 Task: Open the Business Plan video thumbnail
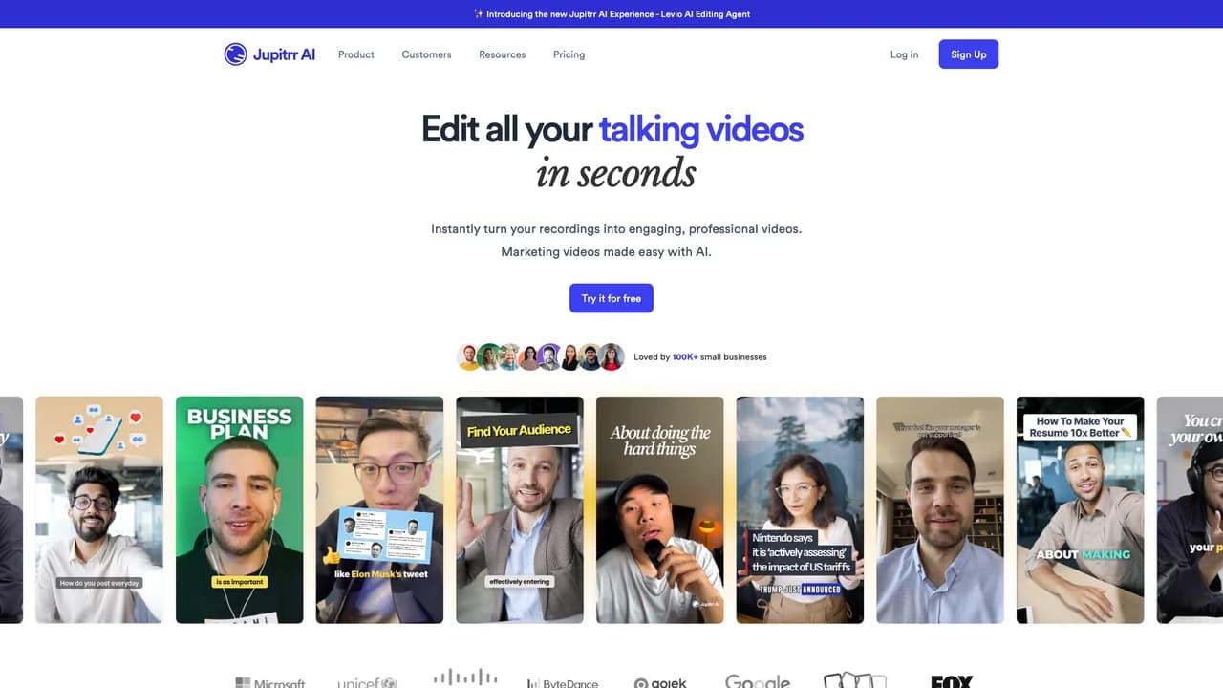click(x=240, y=510)
